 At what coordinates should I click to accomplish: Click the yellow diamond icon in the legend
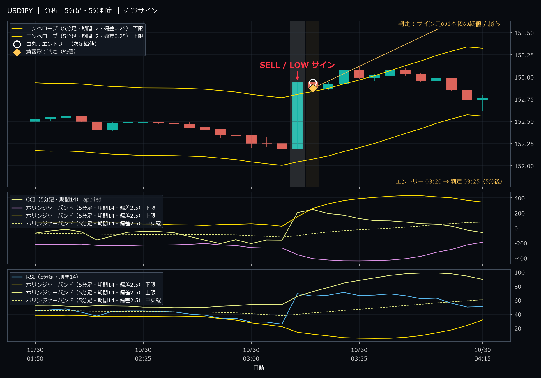point(17,52)
